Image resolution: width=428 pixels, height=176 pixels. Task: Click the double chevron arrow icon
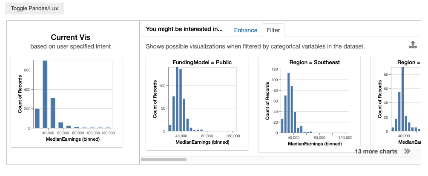(x=408, y=151)
